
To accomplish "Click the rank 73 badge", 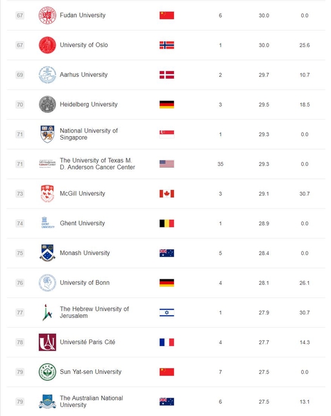I will tap(20, 194).
